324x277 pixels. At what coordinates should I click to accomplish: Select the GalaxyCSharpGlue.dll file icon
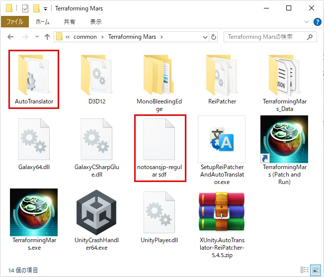click(x=96, y=139)
